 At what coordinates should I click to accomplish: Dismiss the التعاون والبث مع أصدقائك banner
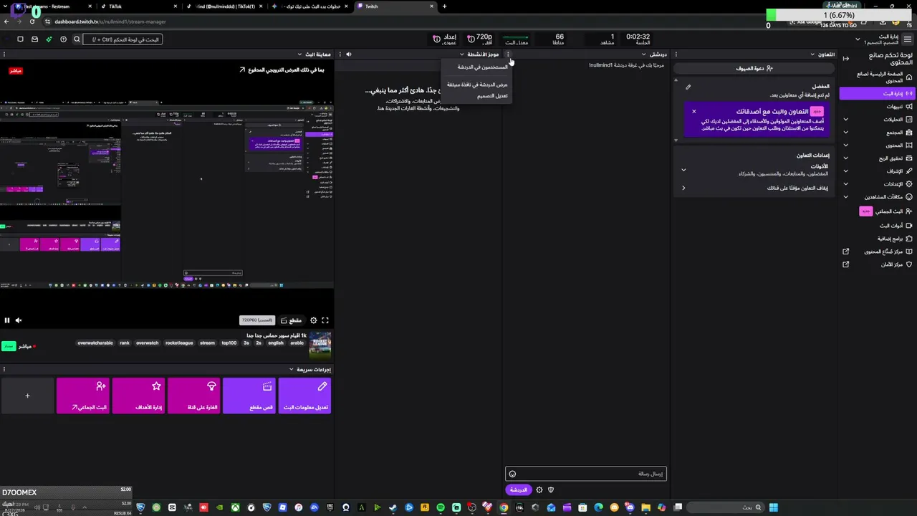click(693, 111)
